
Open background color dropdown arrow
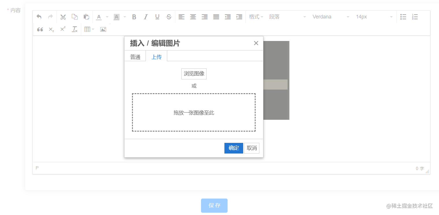[x=125, y=17]
